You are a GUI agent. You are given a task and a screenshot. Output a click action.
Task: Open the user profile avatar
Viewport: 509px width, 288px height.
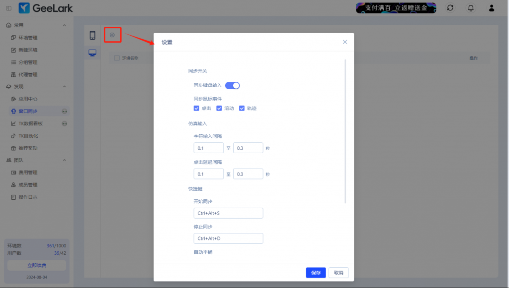click(x=492, y=8)
